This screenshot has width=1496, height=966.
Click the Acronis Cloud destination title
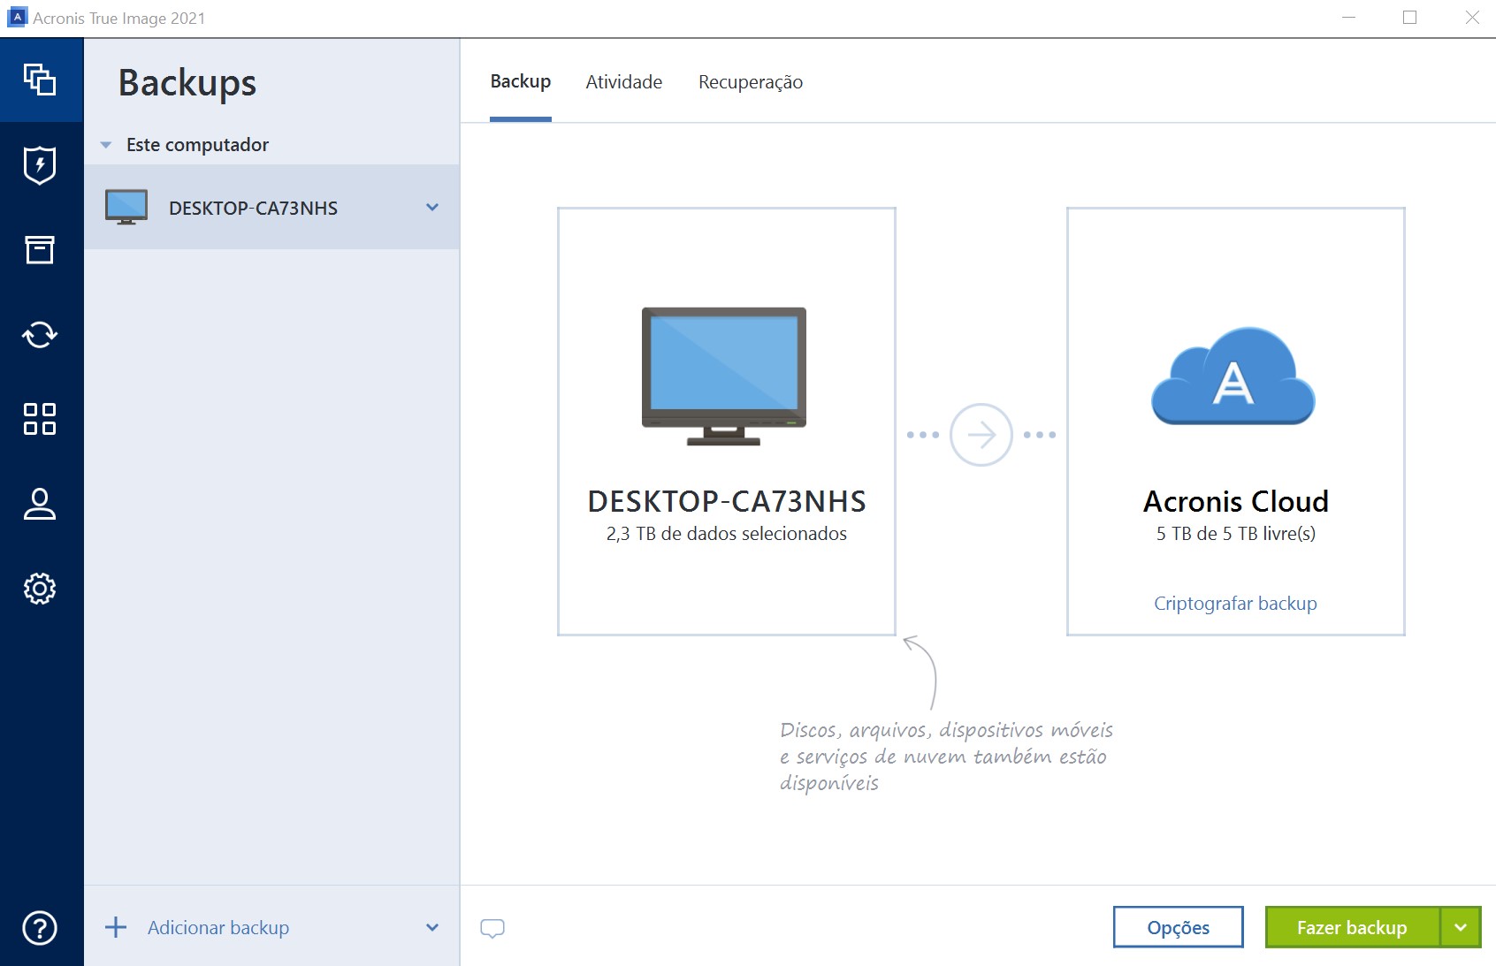pos(1236,501)
